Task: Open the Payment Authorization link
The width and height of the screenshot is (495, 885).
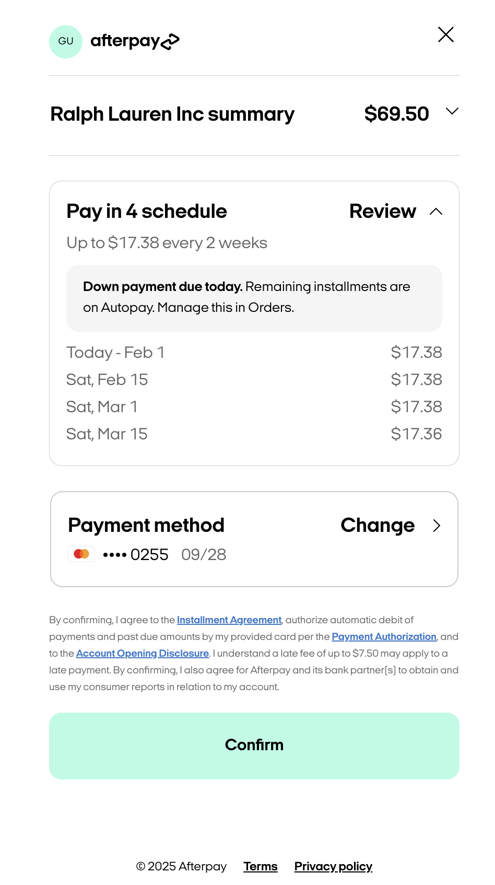Action: (x=384, y=637)
